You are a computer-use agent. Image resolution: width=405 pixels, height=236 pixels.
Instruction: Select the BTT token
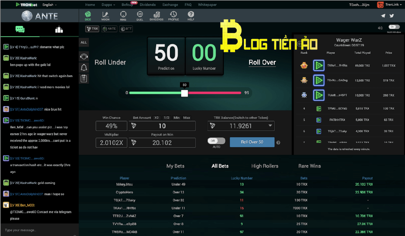[x=126, y=29]
